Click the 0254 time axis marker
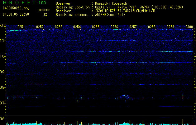196x125 pixels. pyautogui.click(x=77, y=27)
